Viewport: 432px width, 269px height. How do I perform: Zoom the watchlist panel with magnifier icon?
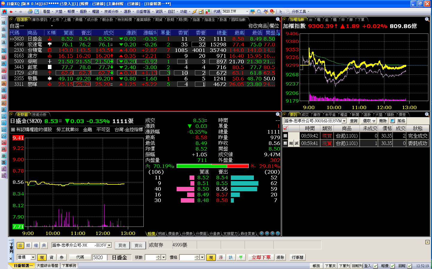pos(278,19)
